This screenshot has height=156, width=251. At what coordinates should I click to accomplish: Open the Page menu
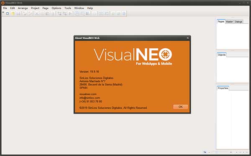tap(46, 8)
